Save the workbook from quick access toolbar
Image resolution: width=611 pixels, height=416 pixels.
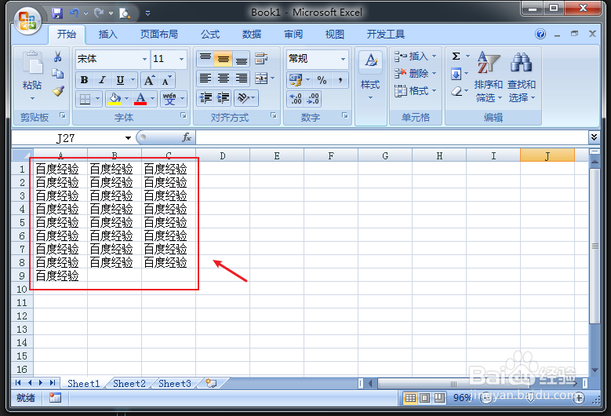coord(57,13)
